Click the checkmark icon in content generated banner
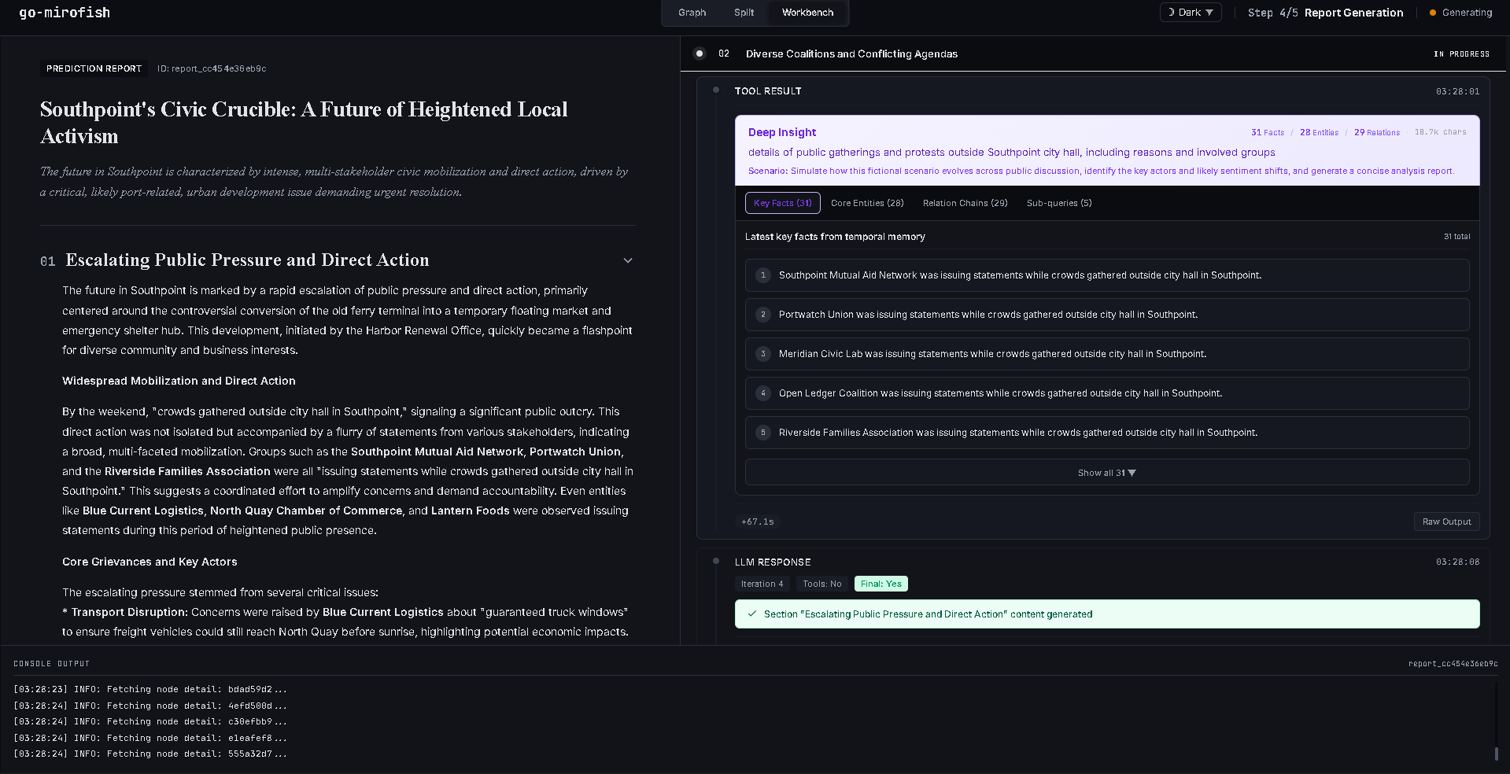The image size is (1510, 774). [x=752, y=614]
